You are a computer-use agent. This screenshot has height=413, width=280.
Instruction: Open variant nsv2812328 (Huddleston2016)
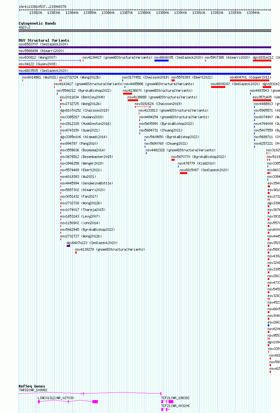(x=86, y=124)
